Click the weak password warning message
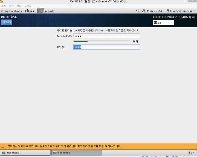The image size is (197, 157). click(64, 146)
